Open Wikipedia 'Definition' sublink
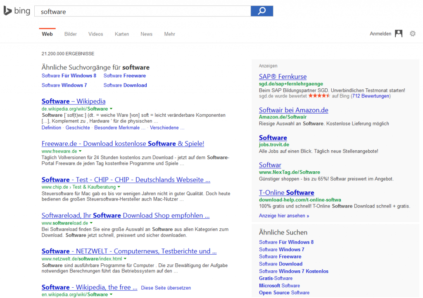The image size is (423, 298). (51, 128)
